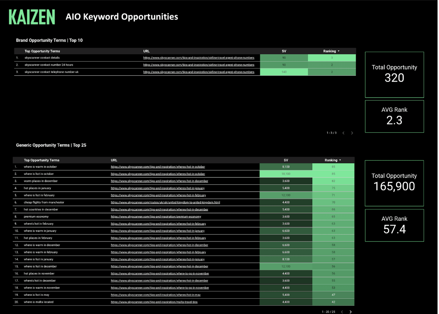Go to next page of Generic Opportunity table
Screen dimensions: 439x314
[351, 312]
